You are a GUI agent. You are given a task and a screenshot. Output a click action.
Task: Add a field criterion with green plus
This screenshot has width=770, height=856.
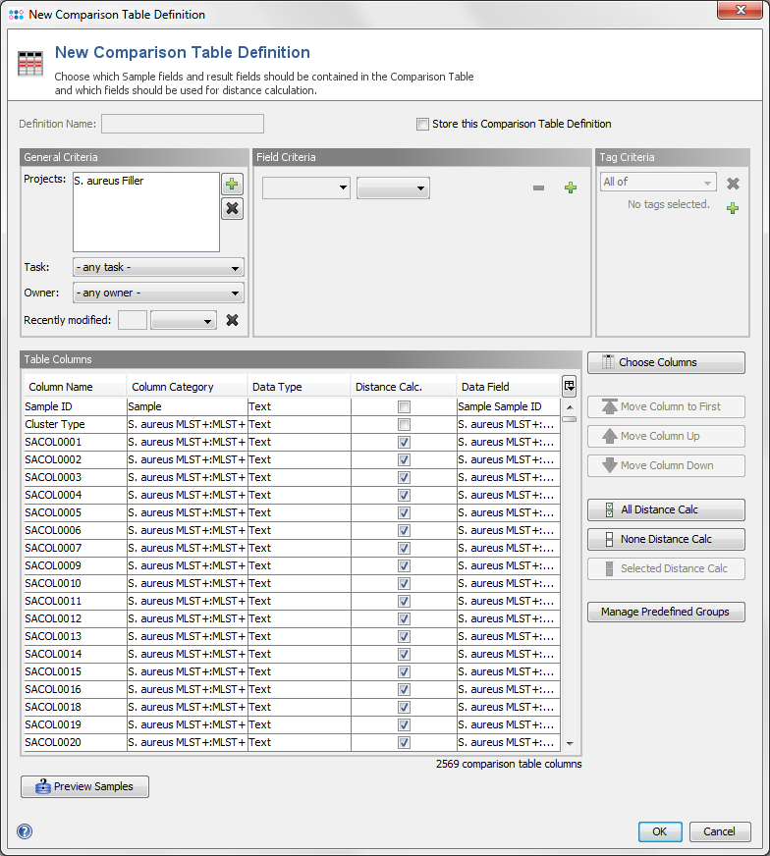point(571,187)
